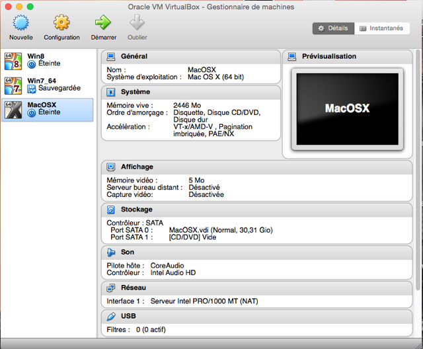The width and height of the screenshot is (423, 349).
Task: Click the Démarrer toolbar label
Action: coord(104,38)
